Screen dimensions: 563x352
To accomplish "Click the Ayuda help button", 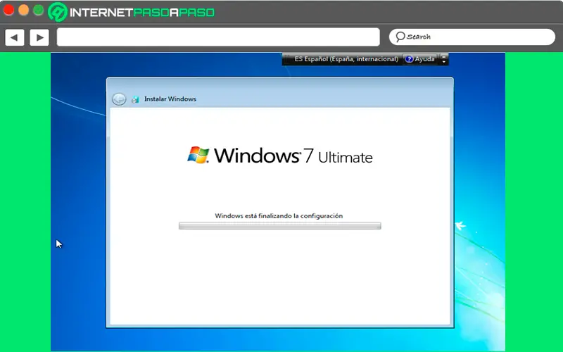I will [x=420, y=59].
